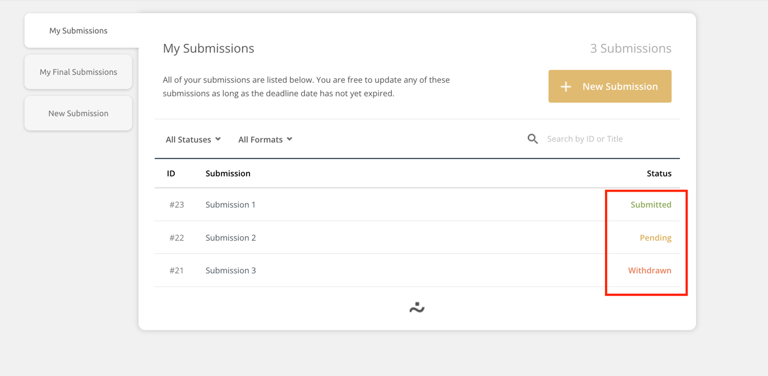Select the orange Withdrawn status label
Image resolution: width=768 pixels, height=376 pixels.
pyautogui.click(x=650, y=270)
